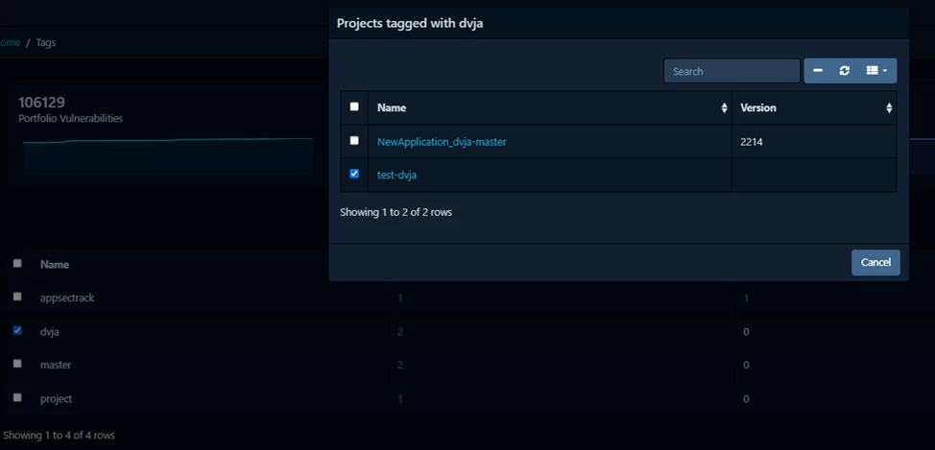Click version cell 2214
This screenshot has width=935, height=450.
752,142
